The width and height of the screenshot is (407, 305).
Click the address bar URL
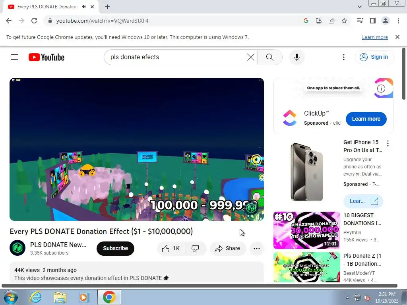click(102, 21)
